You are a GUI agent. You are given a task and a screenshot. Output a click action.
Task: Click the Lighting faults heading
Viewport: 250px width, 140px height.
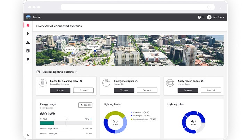point(112,104)
